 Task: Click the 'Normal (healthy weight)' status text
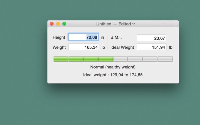point(113,67)
